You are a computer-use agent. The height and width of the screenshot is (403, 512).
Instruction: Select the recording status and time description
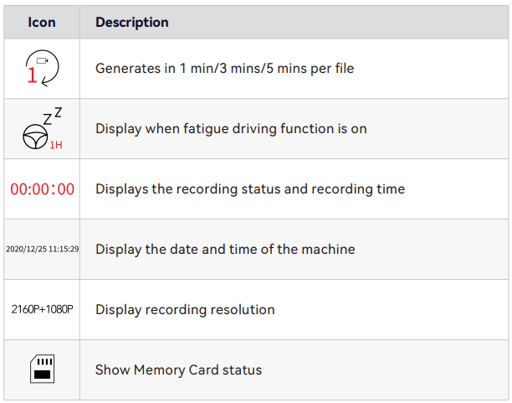pos(249,189)
